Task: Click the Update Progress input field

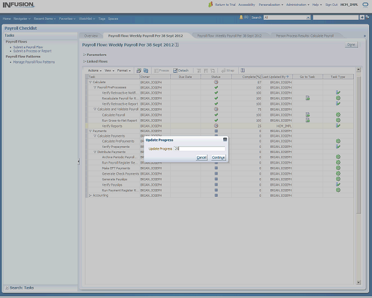Action: click(x=199, y=149)
